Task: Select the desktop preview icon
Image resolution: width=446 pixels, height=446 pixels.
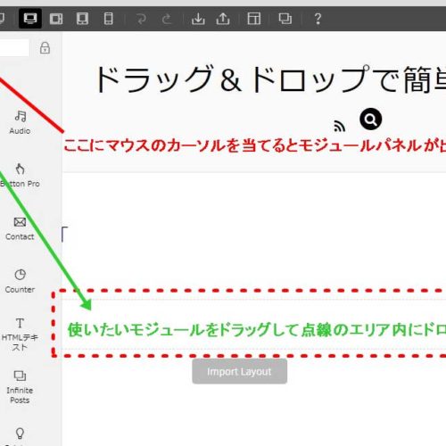Action: tap(30, 19)
